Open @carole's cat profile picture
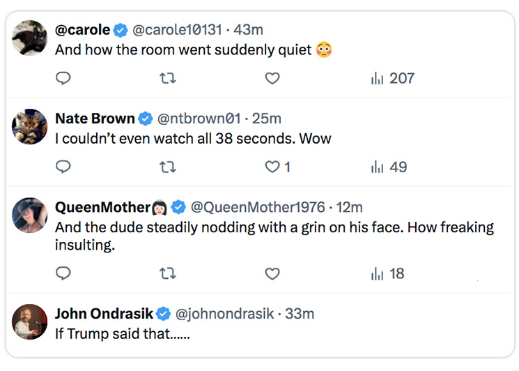Image resolution: width=519 pixels, height=371 pixels. 30,38
